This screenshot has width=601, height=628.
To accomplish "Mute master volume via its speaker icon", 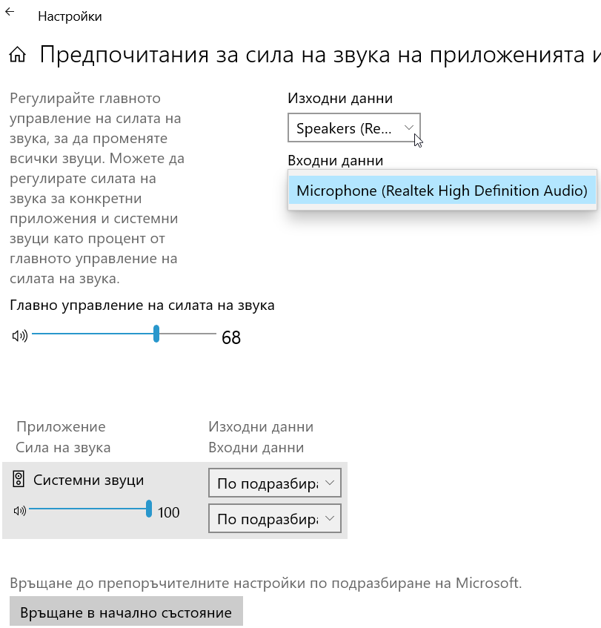I will tap(20, 336).
